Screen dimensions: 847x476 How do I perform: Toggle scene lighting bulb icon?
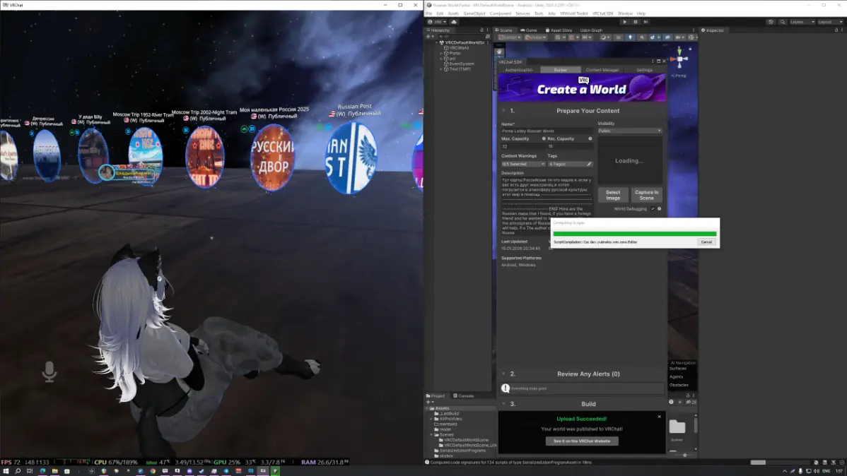click(630, 37)
